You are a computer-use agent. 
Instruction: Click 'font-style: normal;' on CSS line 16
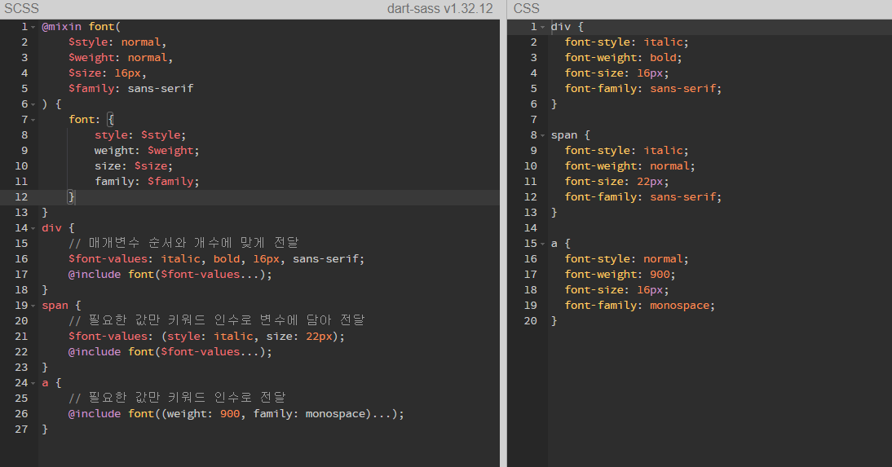(626, 259)
